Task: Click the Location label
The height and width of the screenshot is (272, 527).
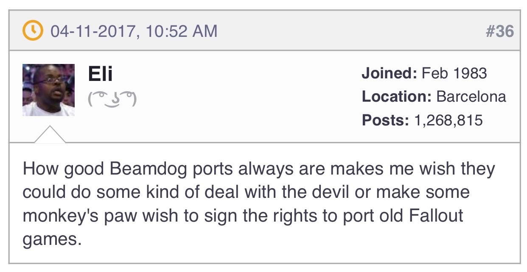Action: coord(397,97)
